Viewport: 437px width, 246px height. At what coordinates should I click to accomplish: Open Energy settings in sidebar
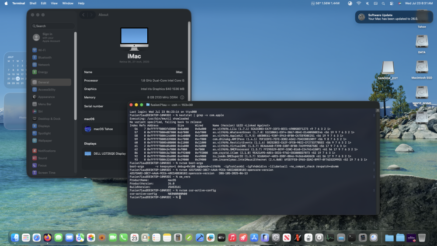click(51, 72)
